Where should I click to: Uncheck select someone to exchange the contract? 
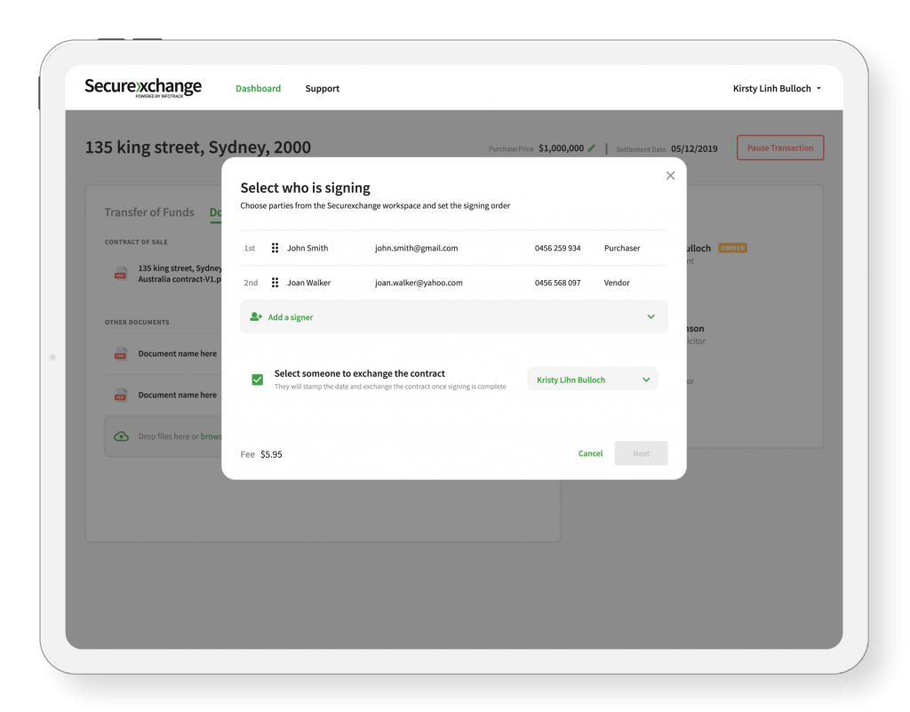(x=258, y=380)
